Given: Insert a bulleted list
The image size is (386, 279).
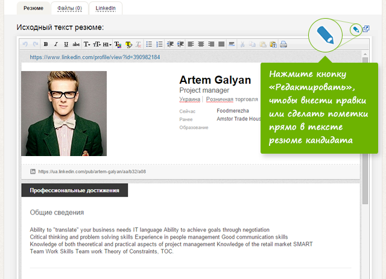Looking at the screenshot, I should coord(149,44).
